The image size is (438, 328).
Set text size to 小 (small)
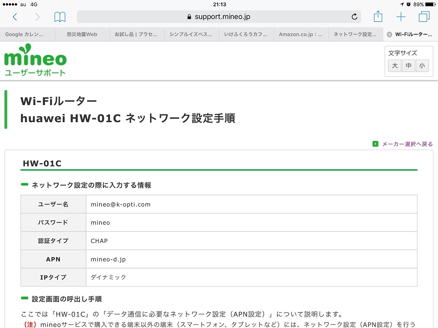pyautogui.click(x=422, y=65)
